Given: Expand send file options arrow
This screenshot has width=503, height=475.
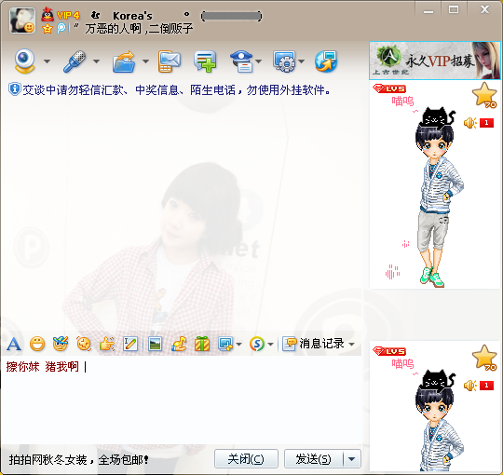Looking at the screenshot, I should (145, 61).
